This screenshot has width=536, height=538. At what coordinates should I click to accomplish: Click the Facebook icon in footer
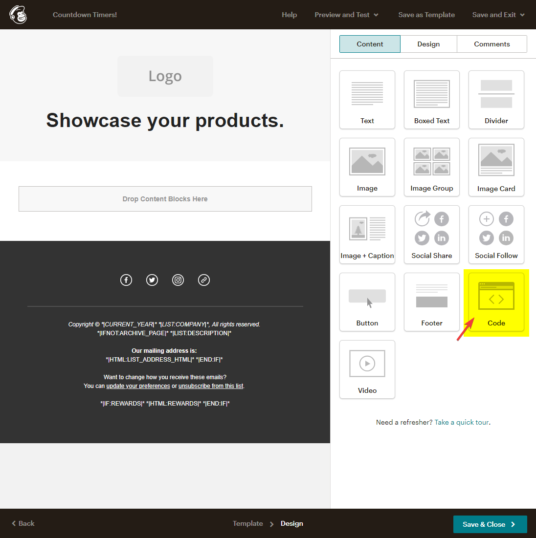click(126, 280)
